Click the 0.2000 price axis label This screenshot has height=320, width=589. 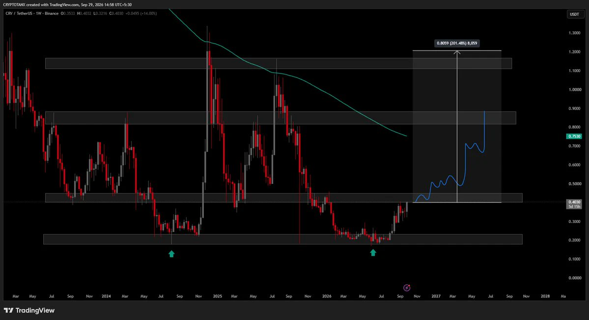[x=575, y=240]
